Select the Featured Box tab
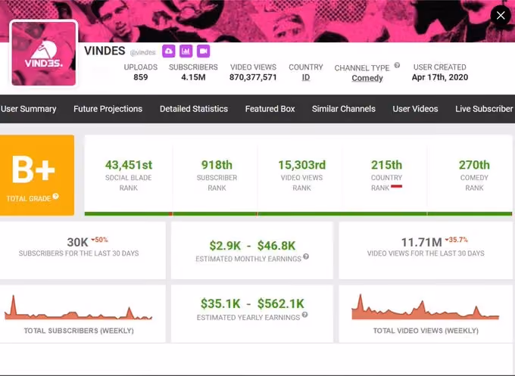The image size is (515, 376). tap(270, 109)
